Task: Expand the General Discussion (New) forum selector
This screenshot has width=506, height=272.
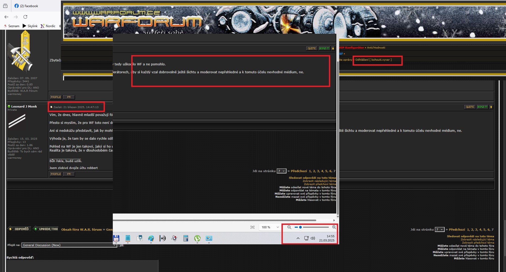Action: coord(69,245)
